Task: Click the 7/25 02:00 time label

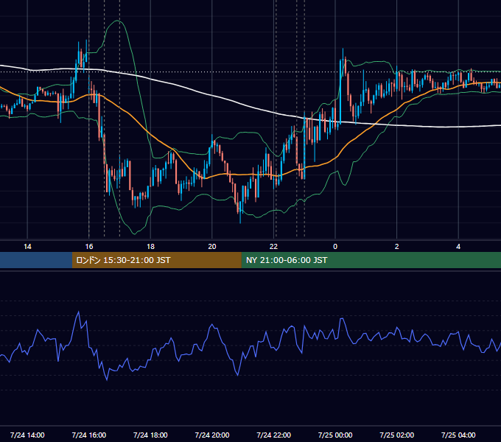Action: (x=397, y=435)
